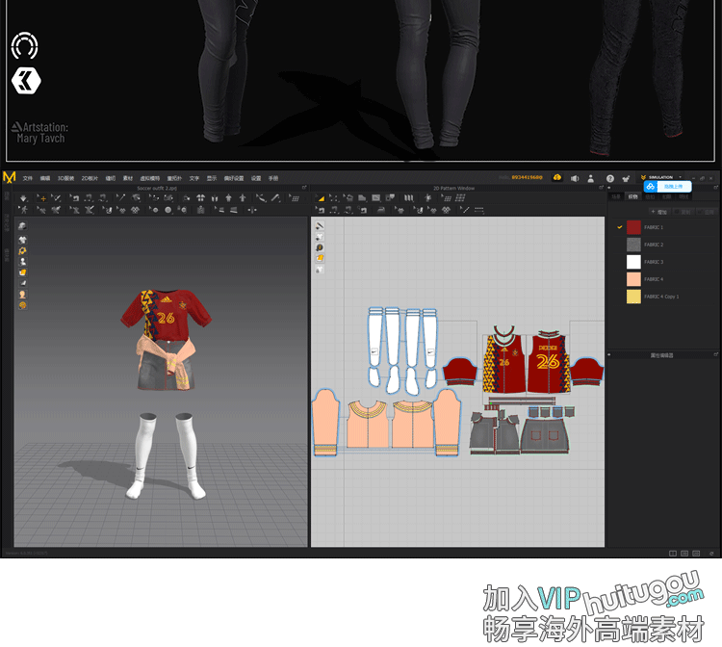Click the yellow texture icon in 2D sidebar

click(320, 258)
